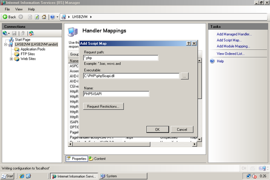Click the Home icon in toolbar
The height and width of the screenshot is (180, 270).
click(x=44, y=17)
